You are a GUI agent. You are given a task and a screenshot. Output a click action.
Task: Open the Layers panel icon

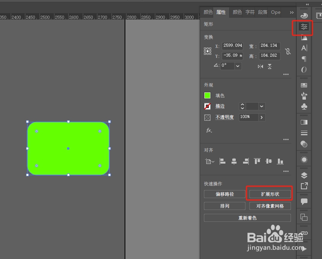(x=304, y=175)
